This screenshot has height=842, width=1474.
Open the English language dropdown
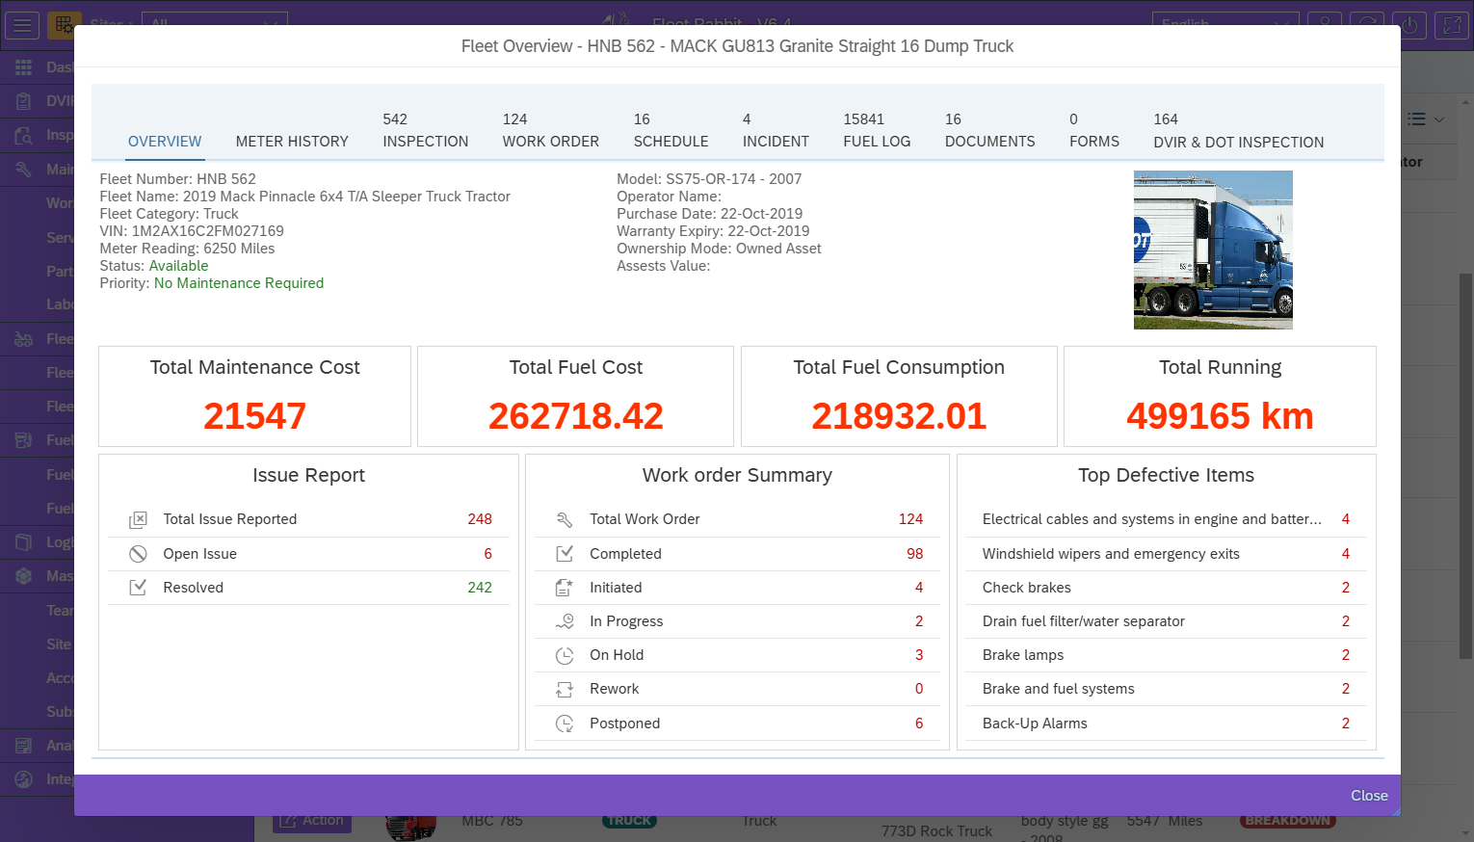[x=1224, y=25]
